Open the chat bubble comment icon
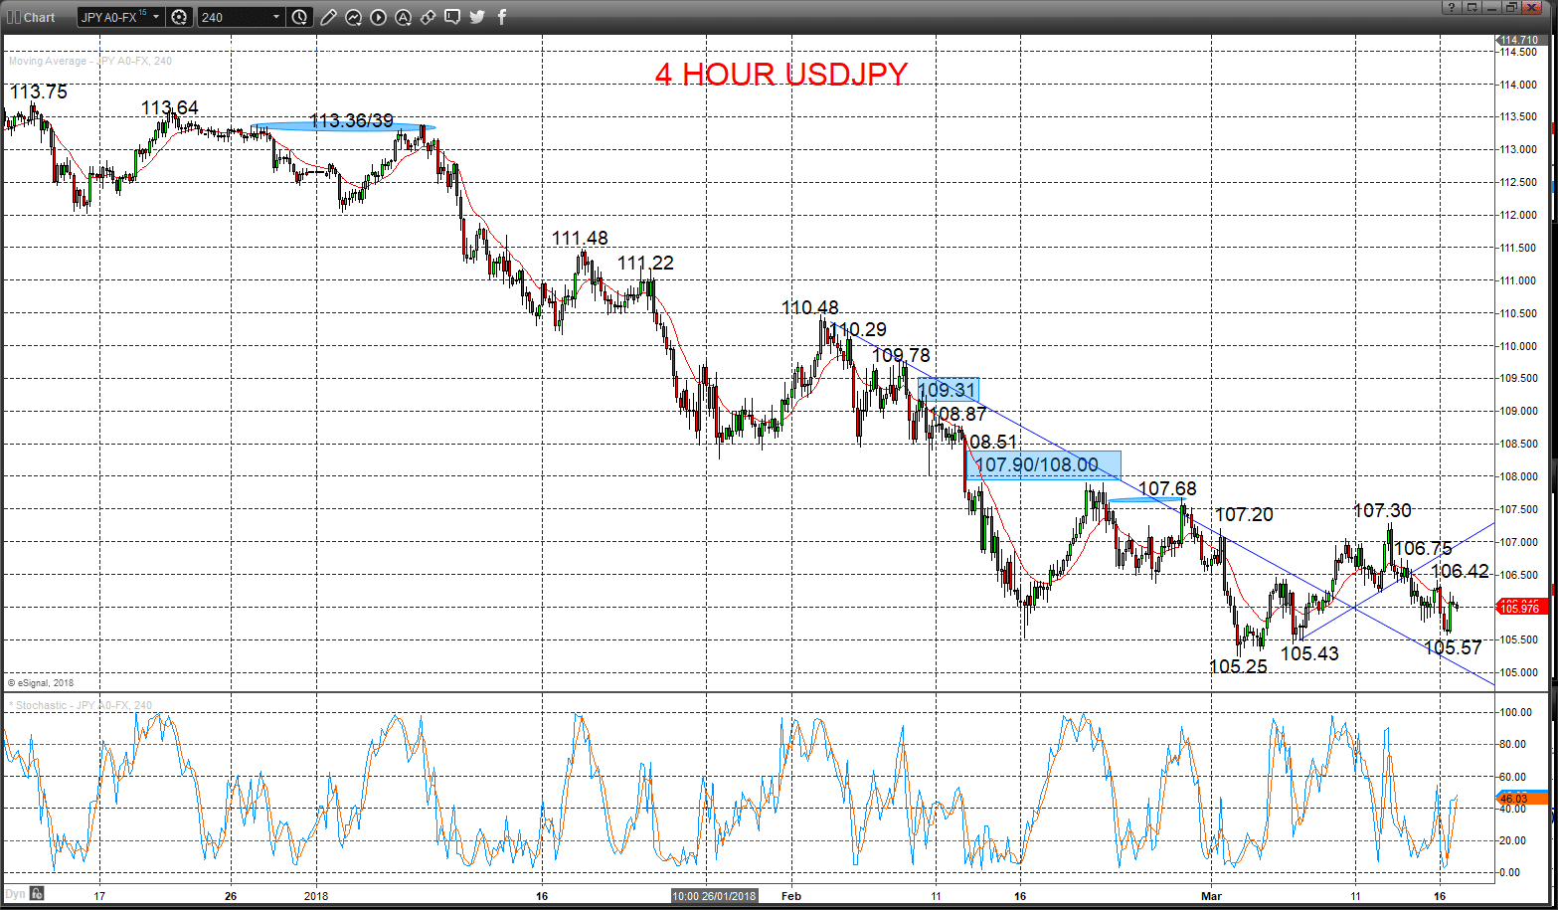This screenshot has width=1558, height=910. point(452,17)
